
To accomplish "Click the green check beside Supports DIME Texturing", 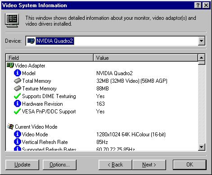I will point(17,96).
